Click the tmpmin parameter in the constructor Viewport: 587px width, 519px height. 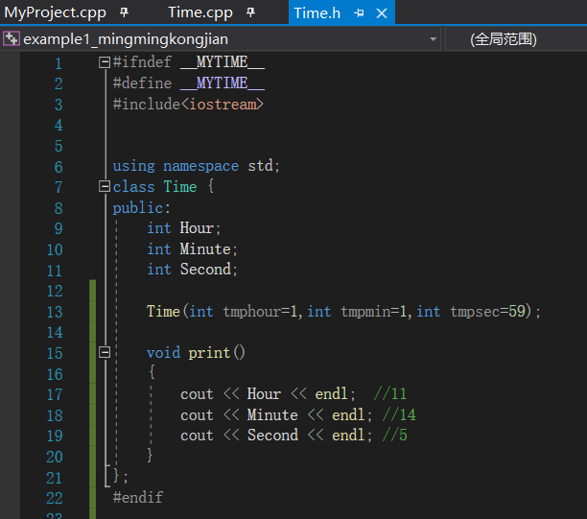(x=365, y=311)
